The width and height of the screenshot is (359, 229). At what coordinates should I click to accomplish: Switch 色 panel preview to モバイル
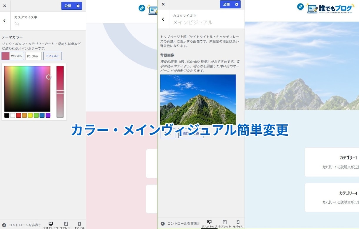(x=79, y=225)
